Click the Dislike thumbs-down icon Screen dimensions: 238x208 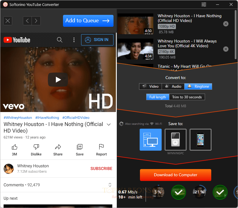point(36,147)
